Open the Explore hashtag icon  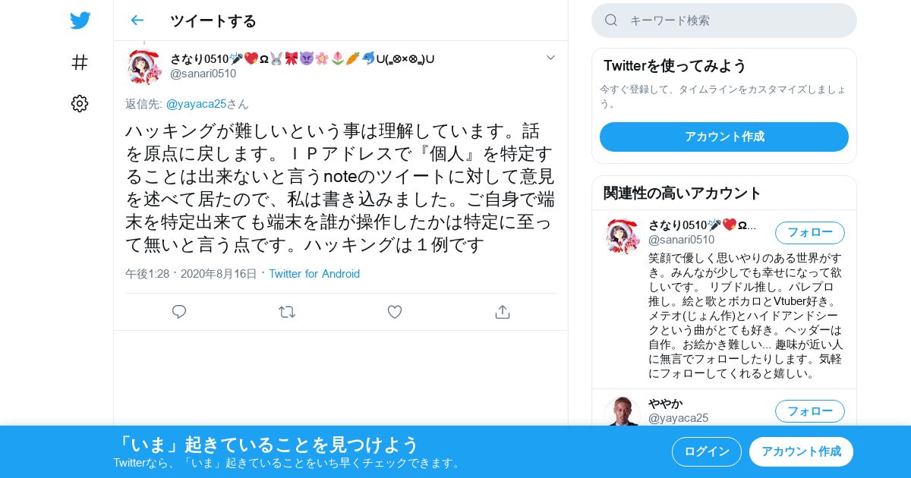[x=80, y=62]
